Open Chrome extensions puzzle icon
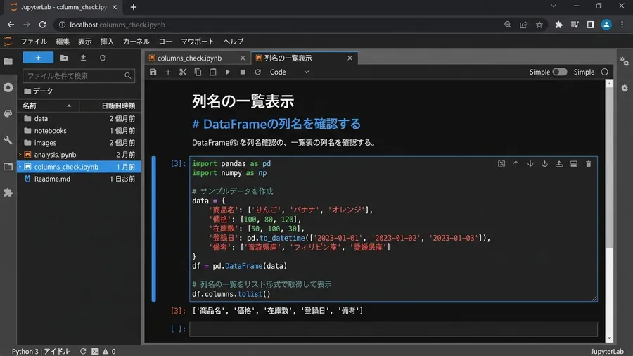The height and width of the screenshot is (356, 633). coord(558,25)
